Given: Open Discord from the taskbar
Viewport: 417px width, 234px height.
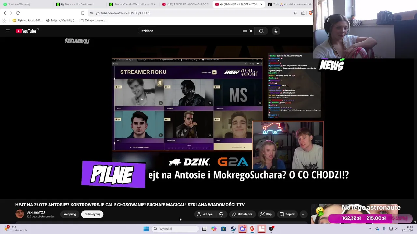Looking at the screenshot, I should 242,229.
